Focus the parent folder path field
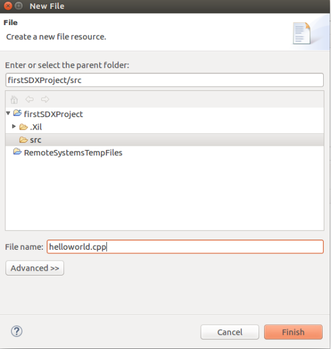The width and height of the screenshot is (331, 349). click(x=164, y=80)
